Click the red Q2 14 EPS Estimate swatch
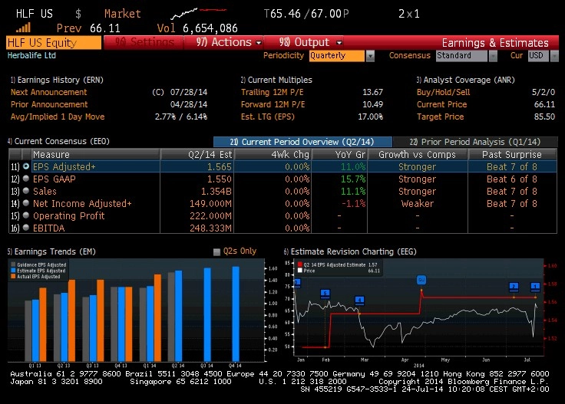 (x=300, y=264)
